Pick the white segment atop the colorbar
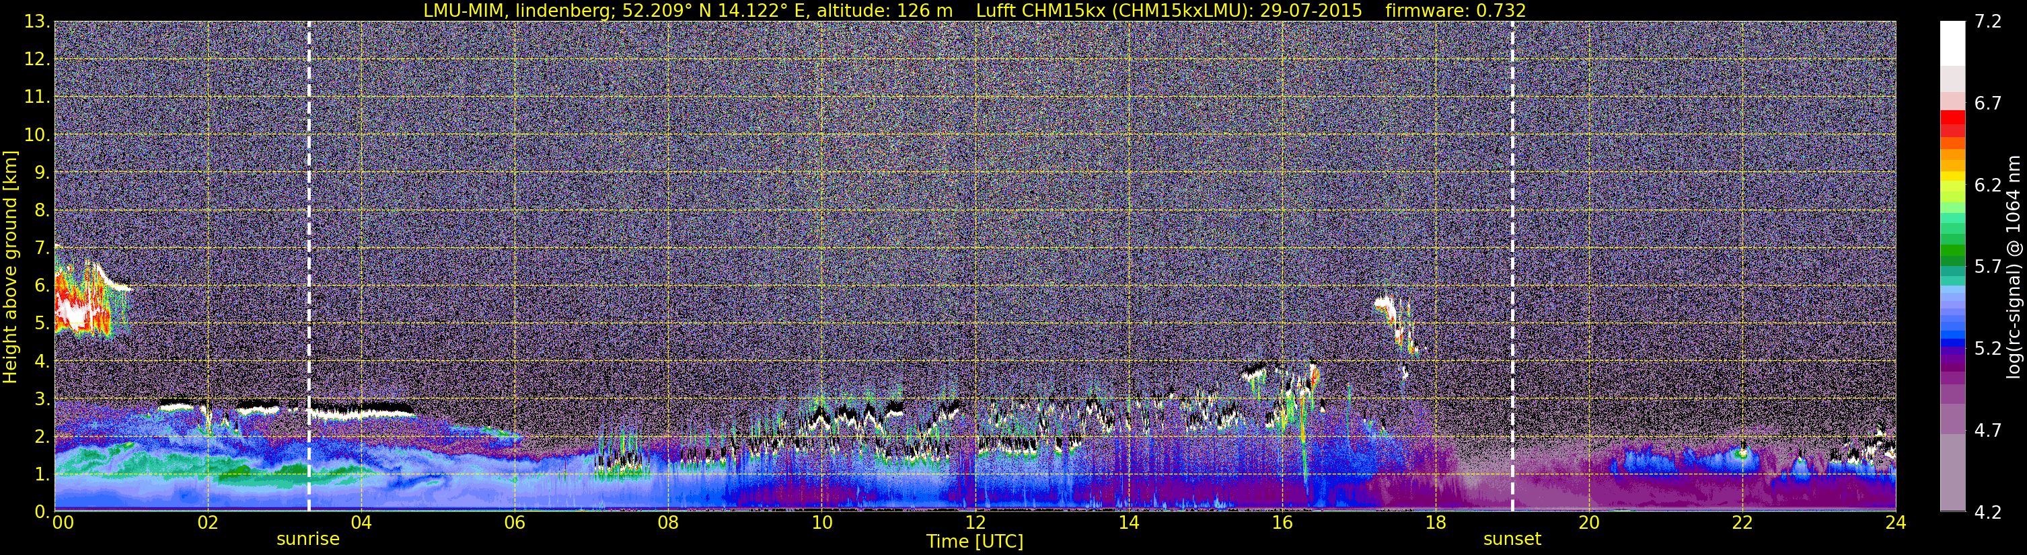Image resolution: width=2027 pixels, height=555 pixels. point(1952,43)
